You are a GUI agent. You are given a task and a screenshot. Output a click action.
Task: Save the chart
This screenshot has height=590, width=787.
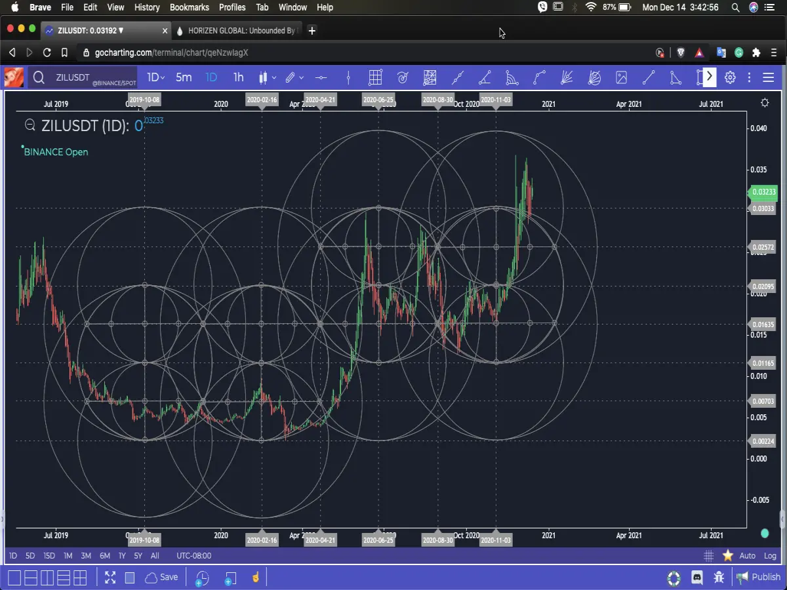click(161, 578)
